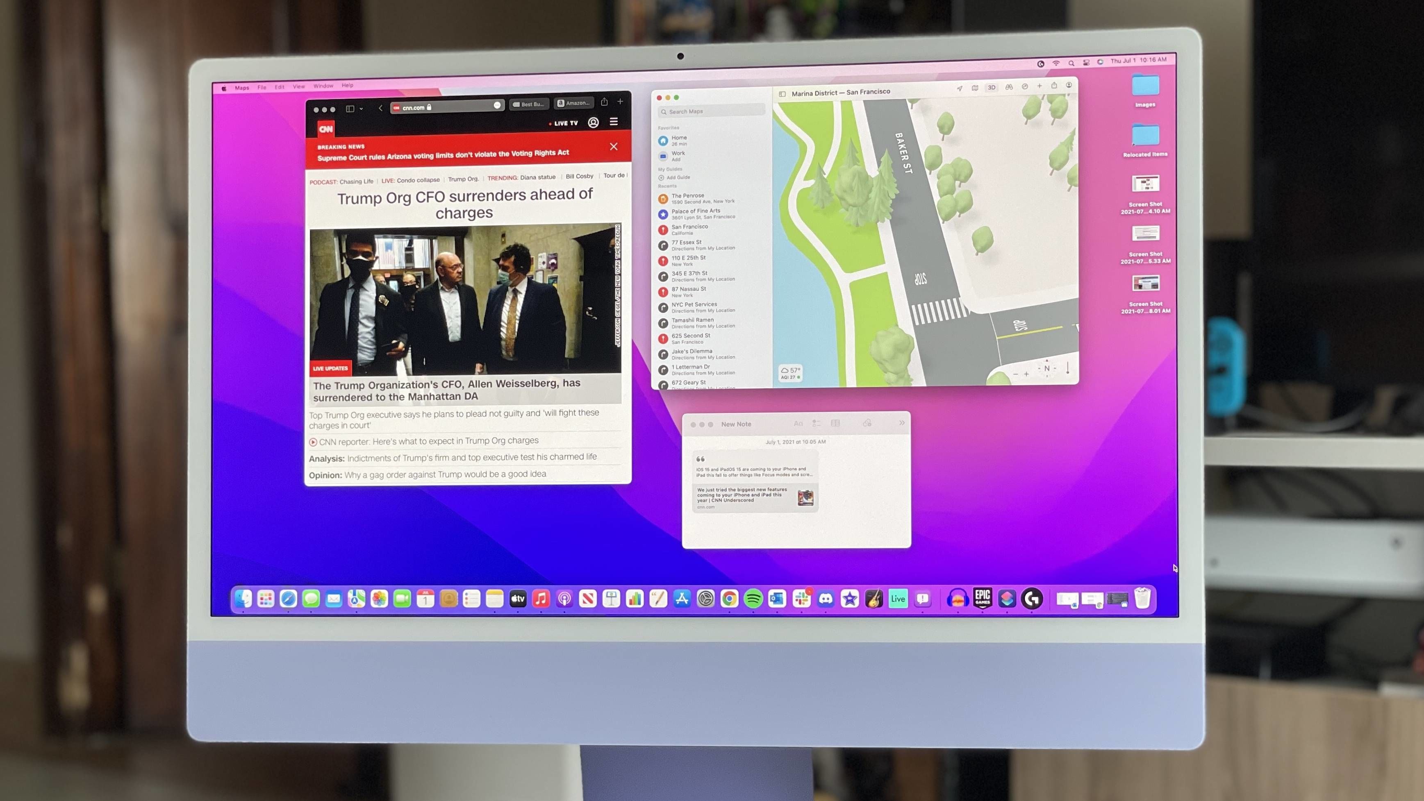Open Spotlight search in menu bar
This screenshot has width=1424, height=801.
pyautogui.click(x=1071, y=63)
